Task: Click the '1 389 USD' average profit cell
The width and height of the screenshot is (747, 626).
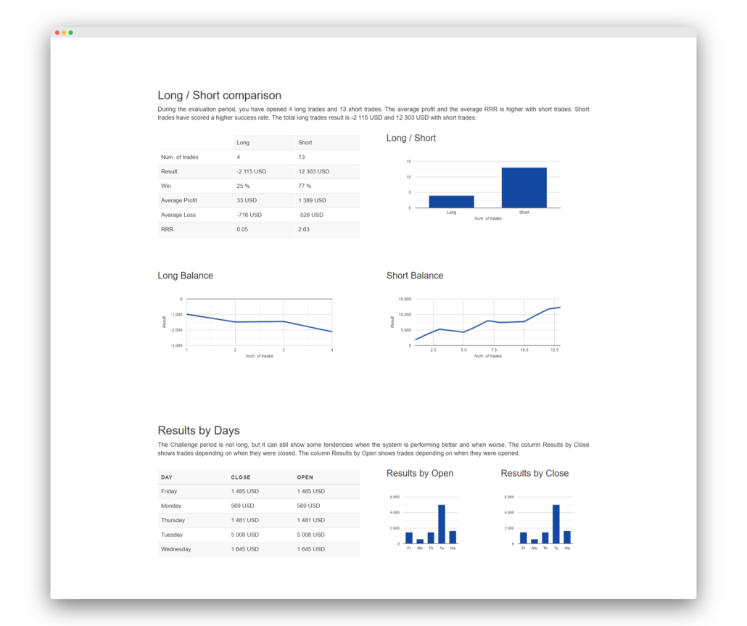Action: 312,201
